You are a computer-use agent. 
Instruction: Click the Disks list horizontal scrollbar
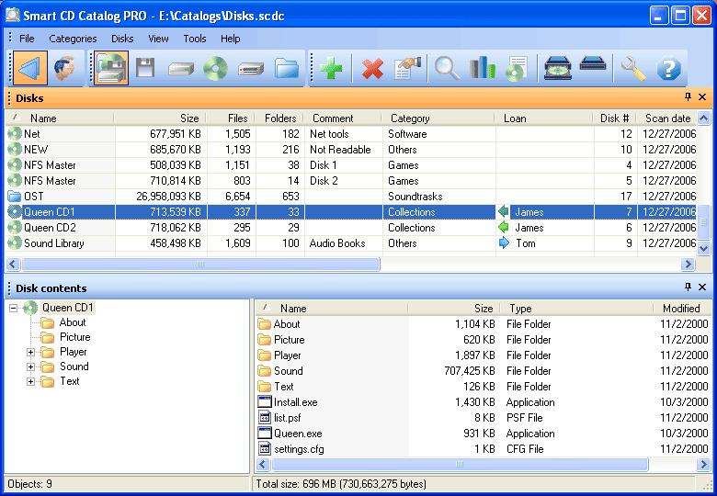click(198, 264)
